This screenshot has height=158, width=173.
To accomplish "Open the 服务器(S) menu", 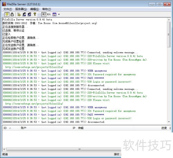I will point(21,9).
